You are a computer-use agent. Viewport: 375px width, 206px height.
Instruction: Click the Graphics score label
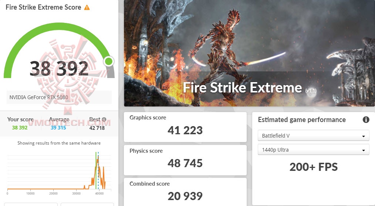point(148,118)
